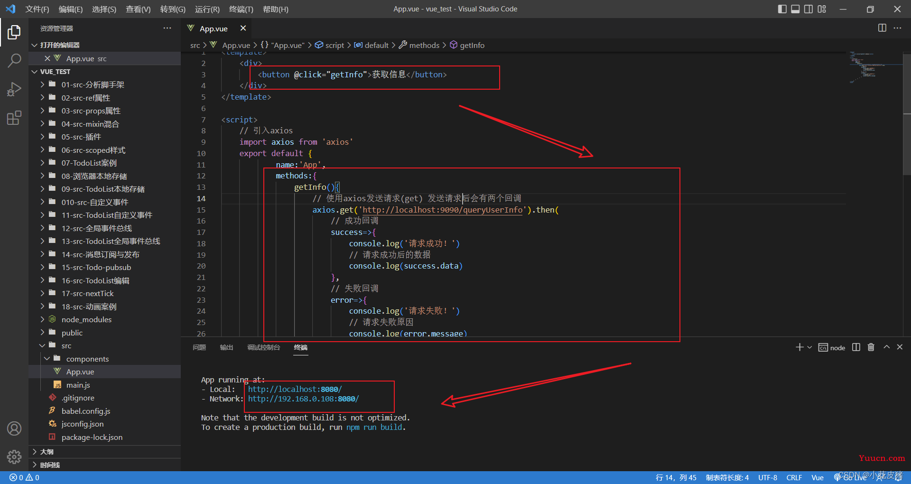Image resolution: width=911 pixels, height=484 pixels.
Task: Open the terminal launch profile dropdown arrow
Action: (809, 347)
